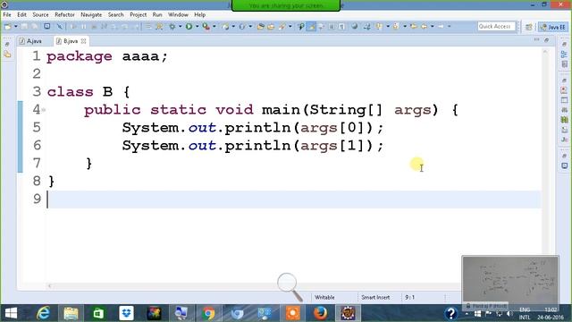Click the Back navigation arrow
This screenshot has width=572, height=322.
(x=424, y=27)
